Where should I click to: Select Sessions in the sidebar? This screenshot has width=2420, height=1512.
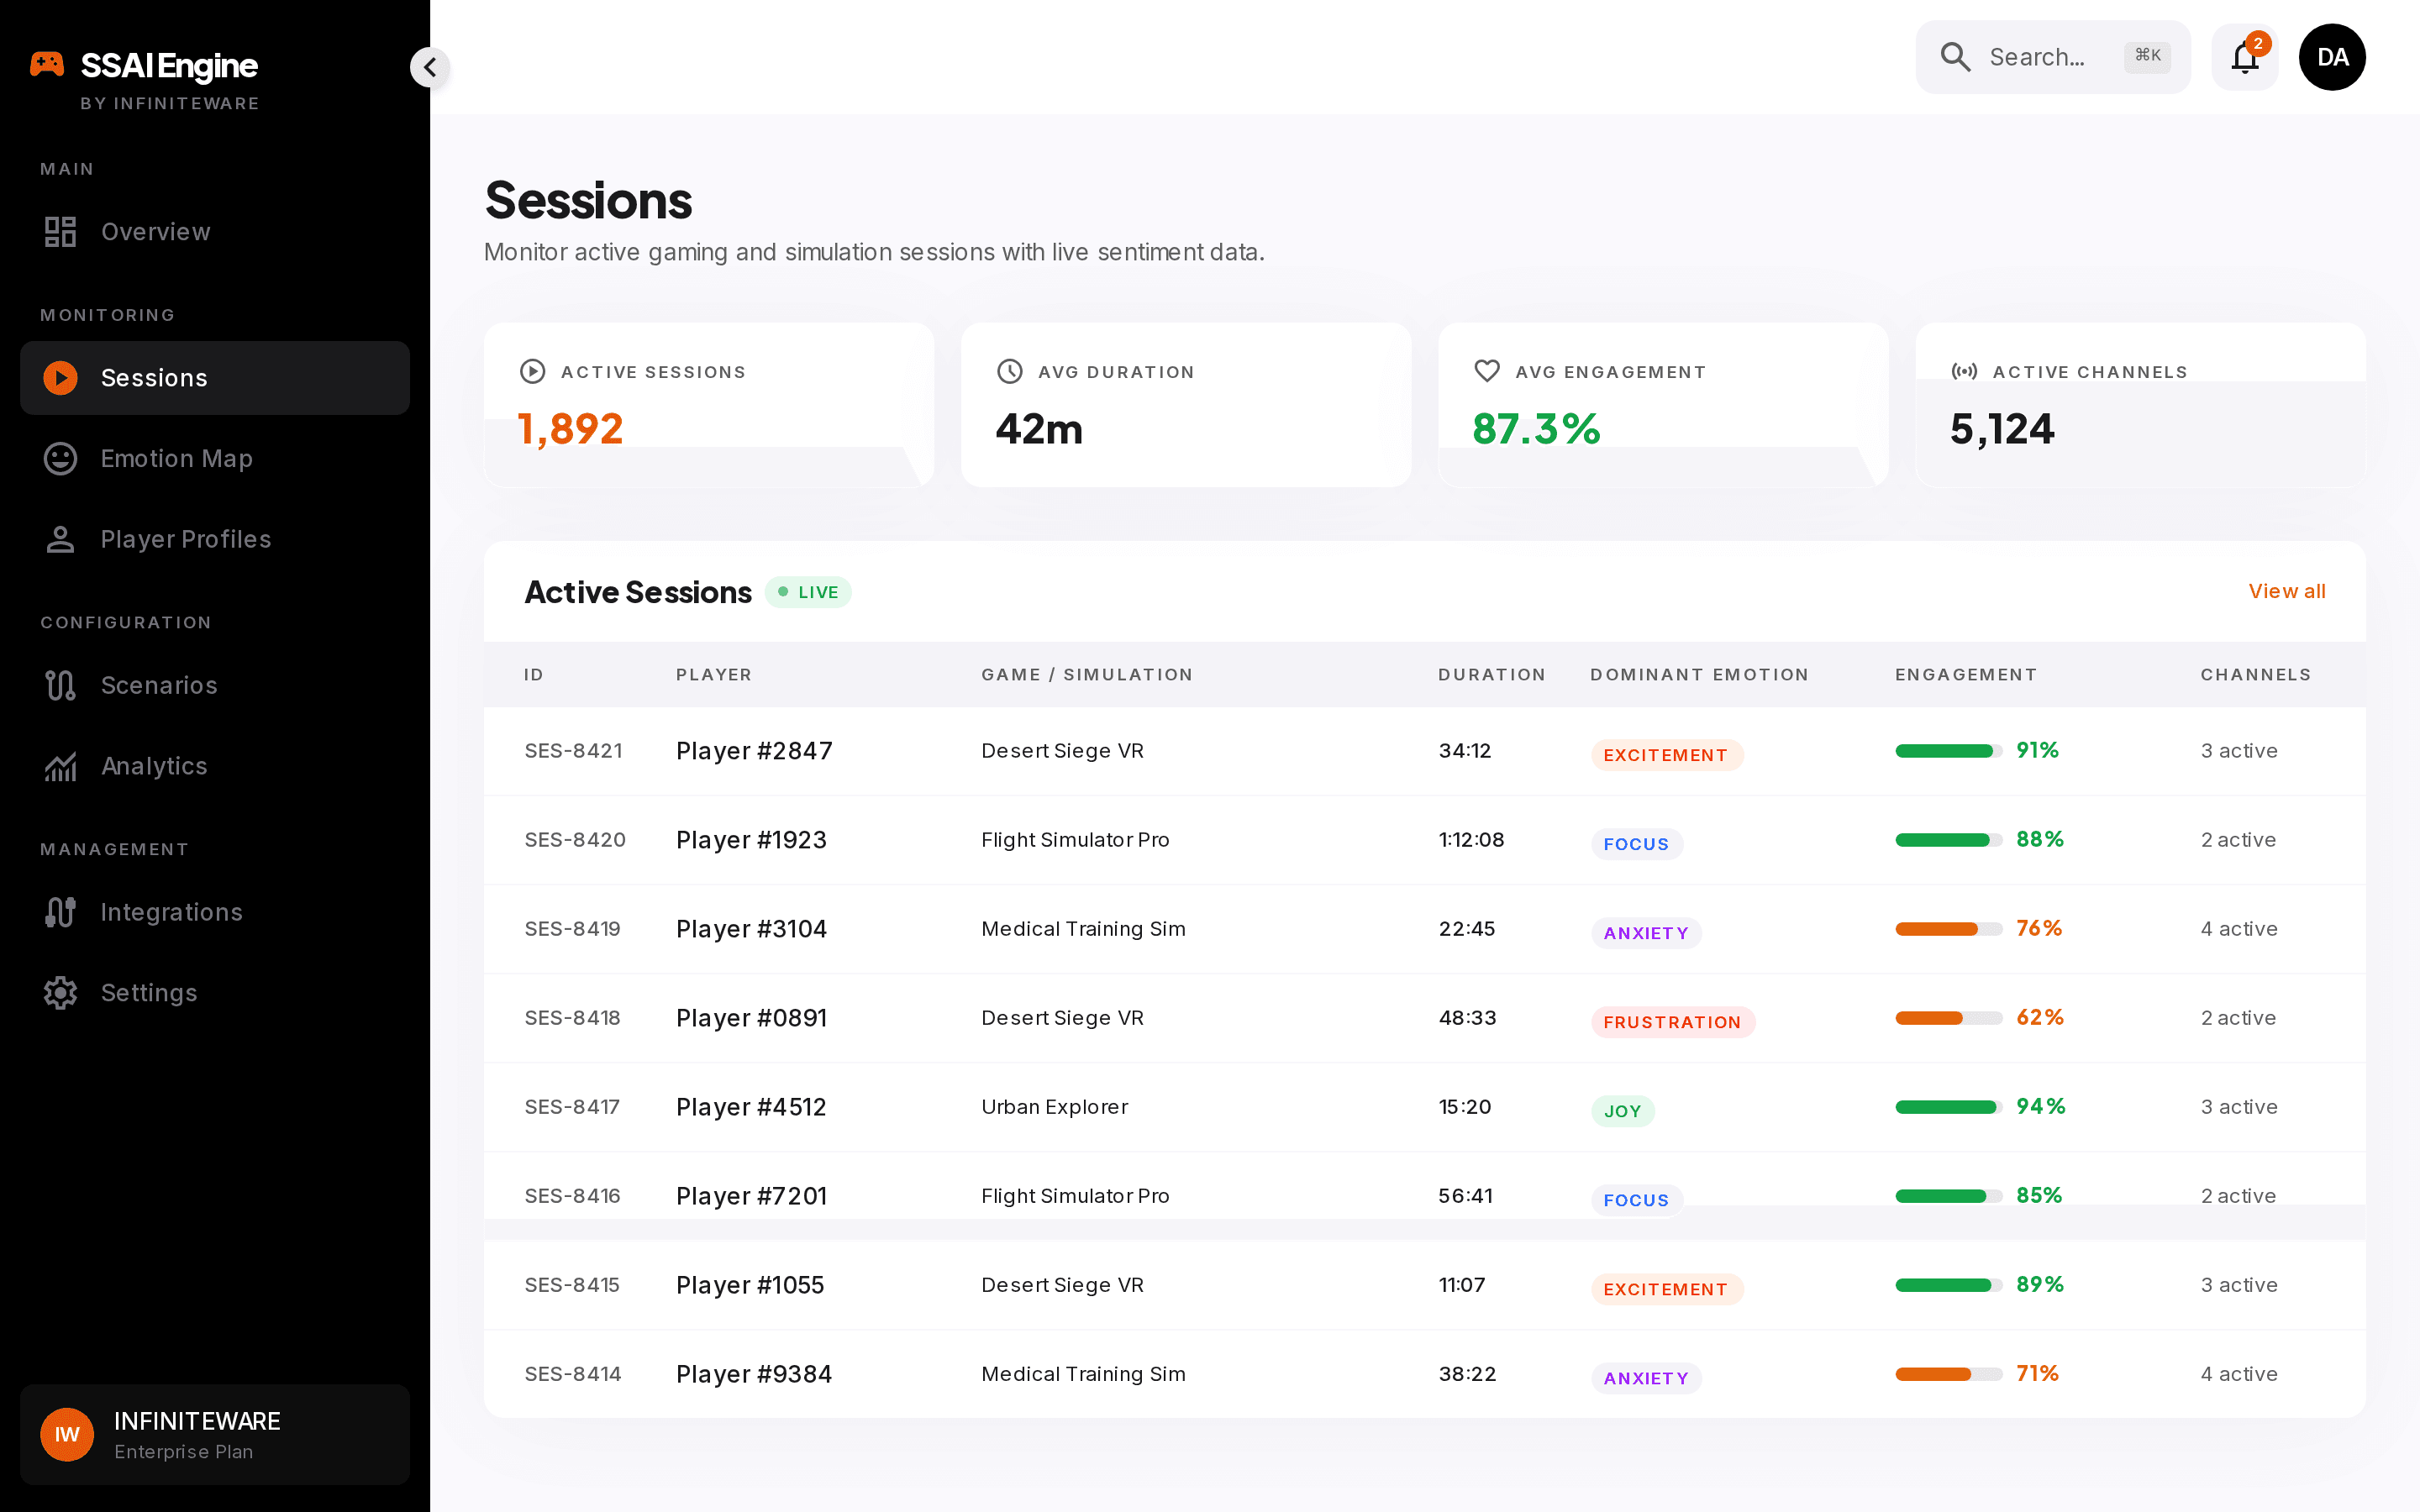coord(215,378)
